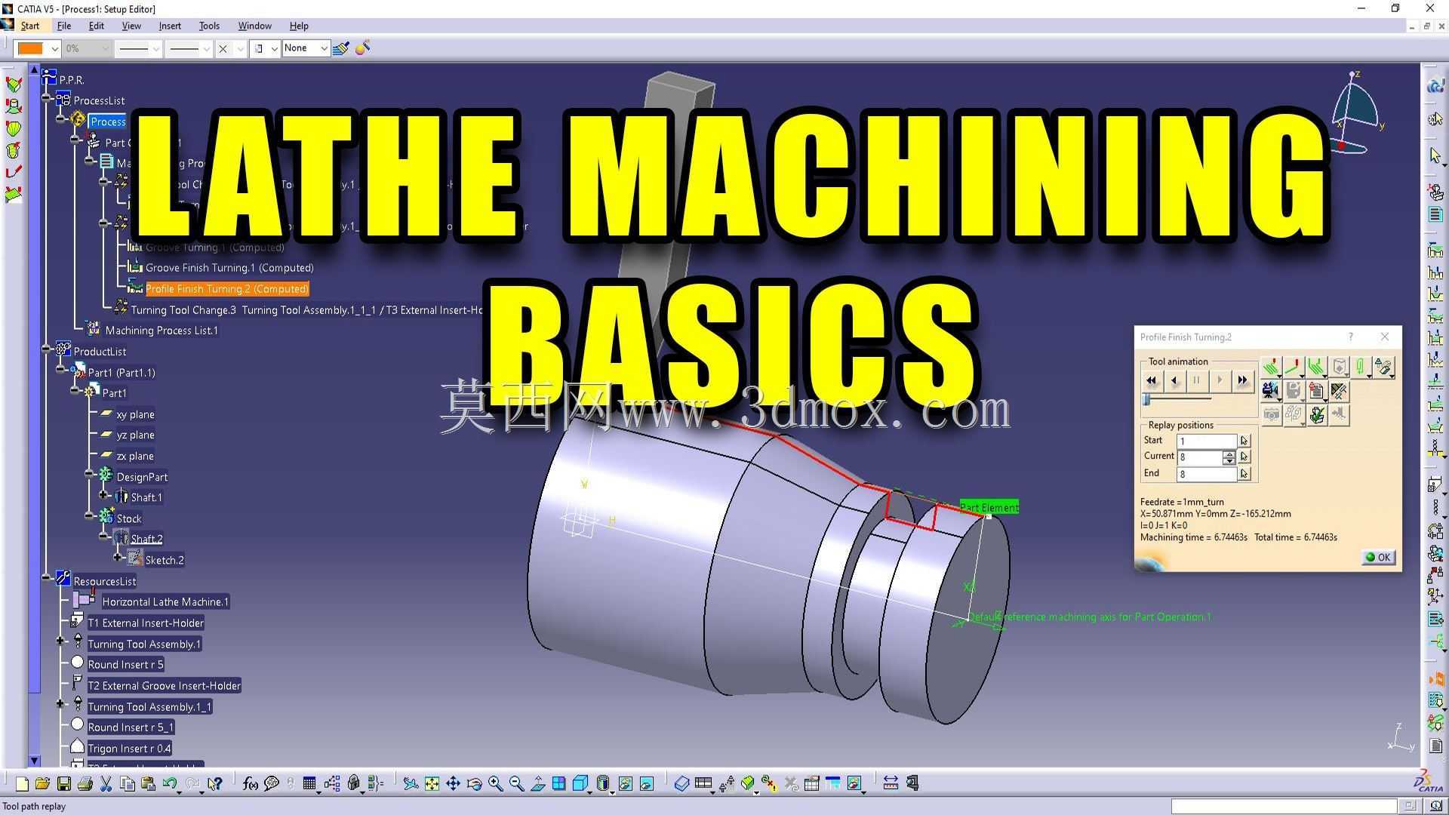Click the point-by-point replay mode icon
Image resolution: width=1449 pixels, height=815 pixels.
[1294, 368]
